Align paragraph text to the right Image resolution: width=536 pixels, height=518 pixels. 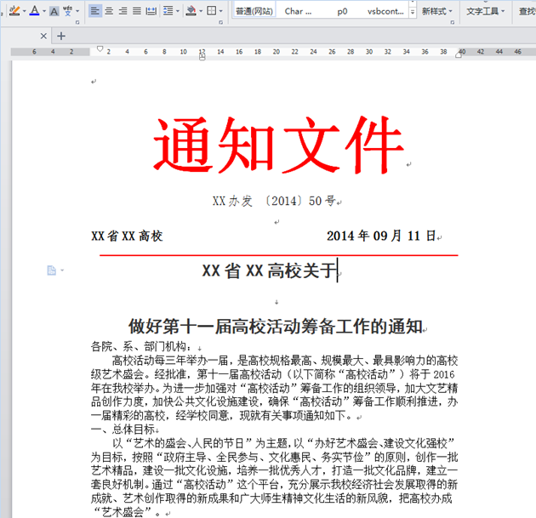tap(123, 11)
